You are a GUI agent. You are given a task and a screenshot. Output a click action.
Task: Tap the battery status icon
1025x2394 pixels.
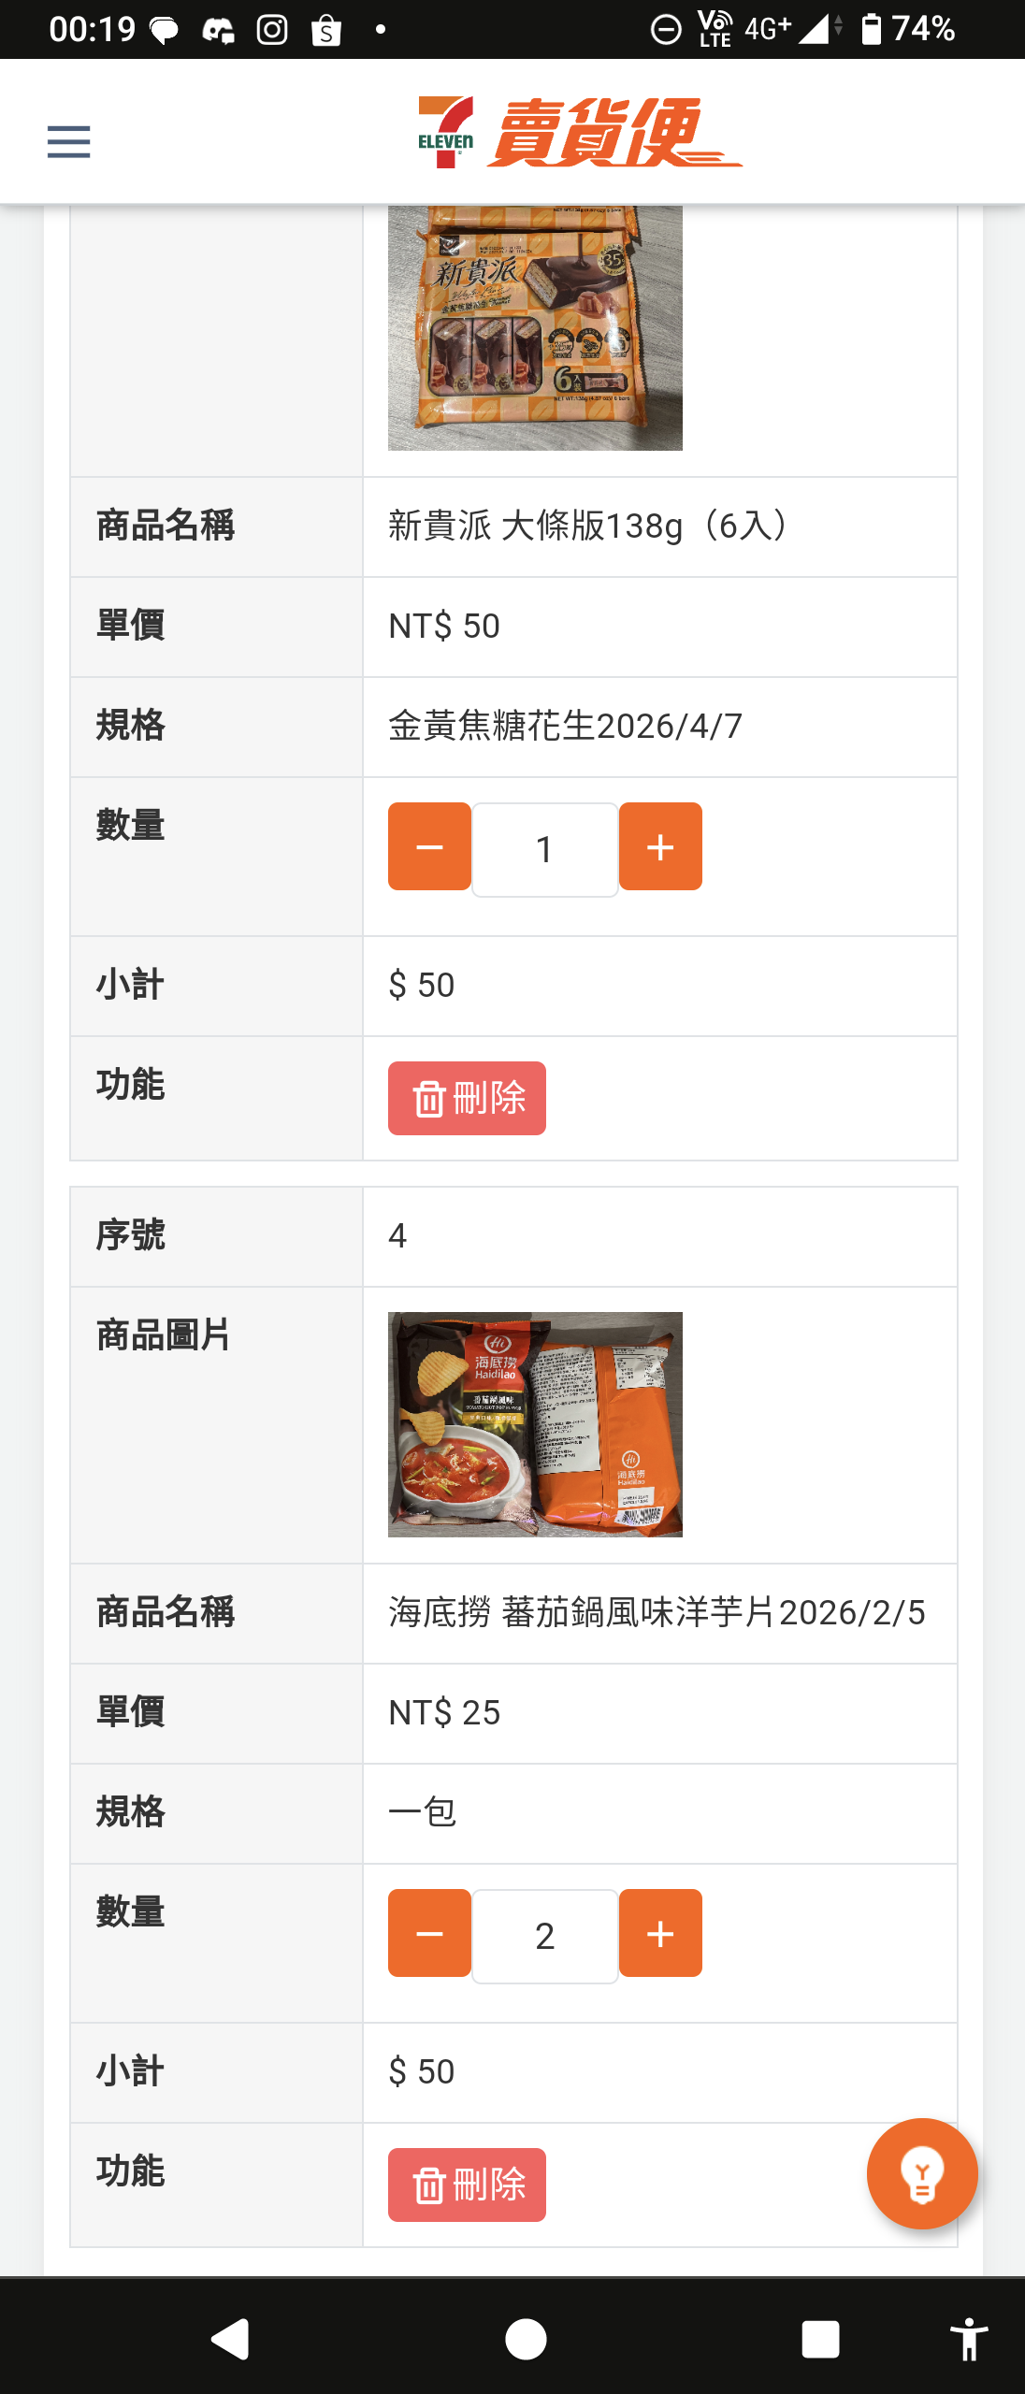tap(871, 30)
